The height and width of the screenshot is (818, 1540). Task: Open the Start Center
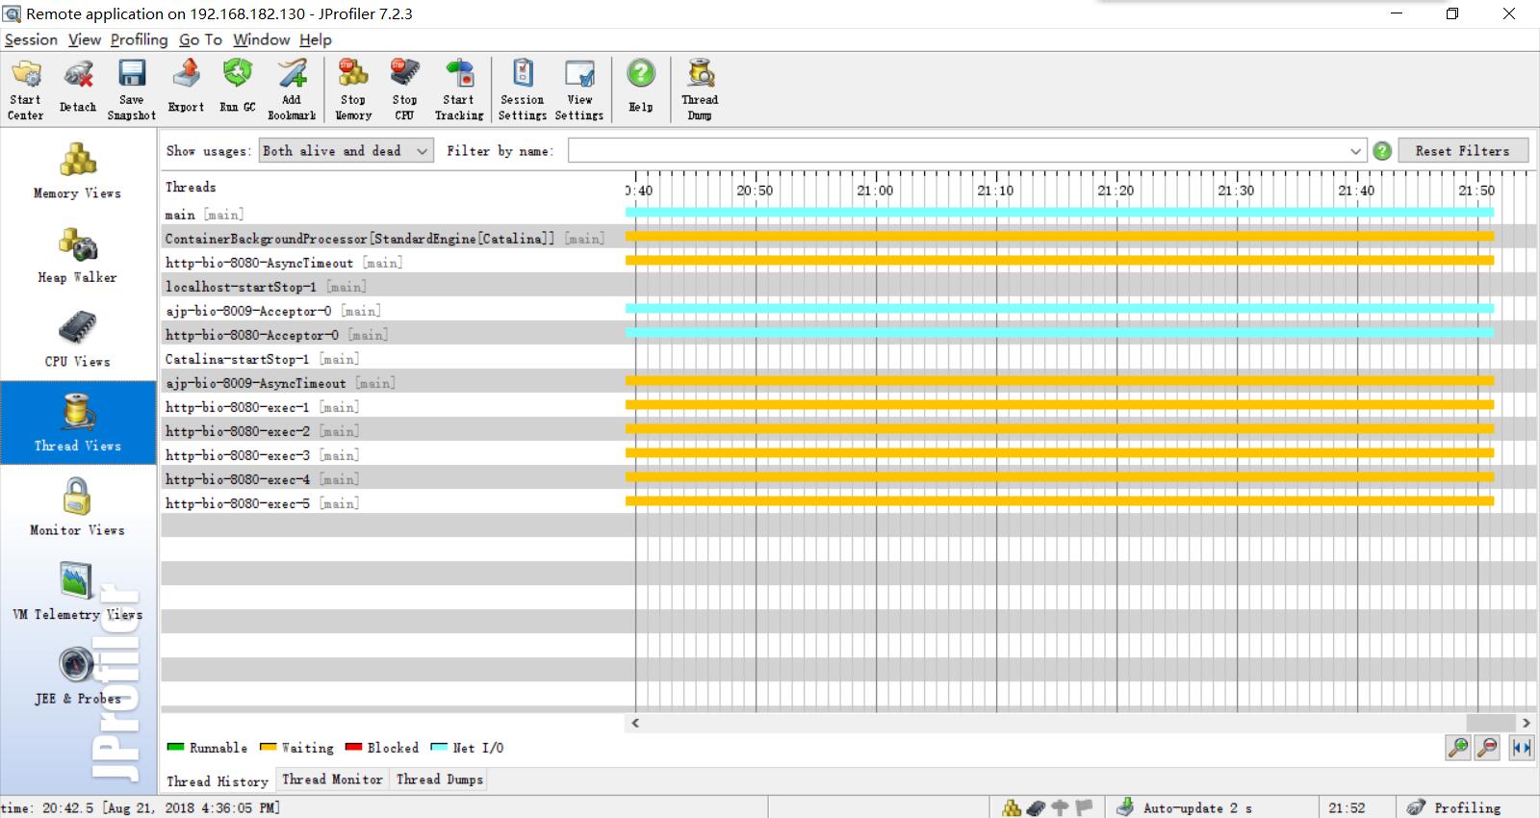pyautogui.click(x=26, y=89)
